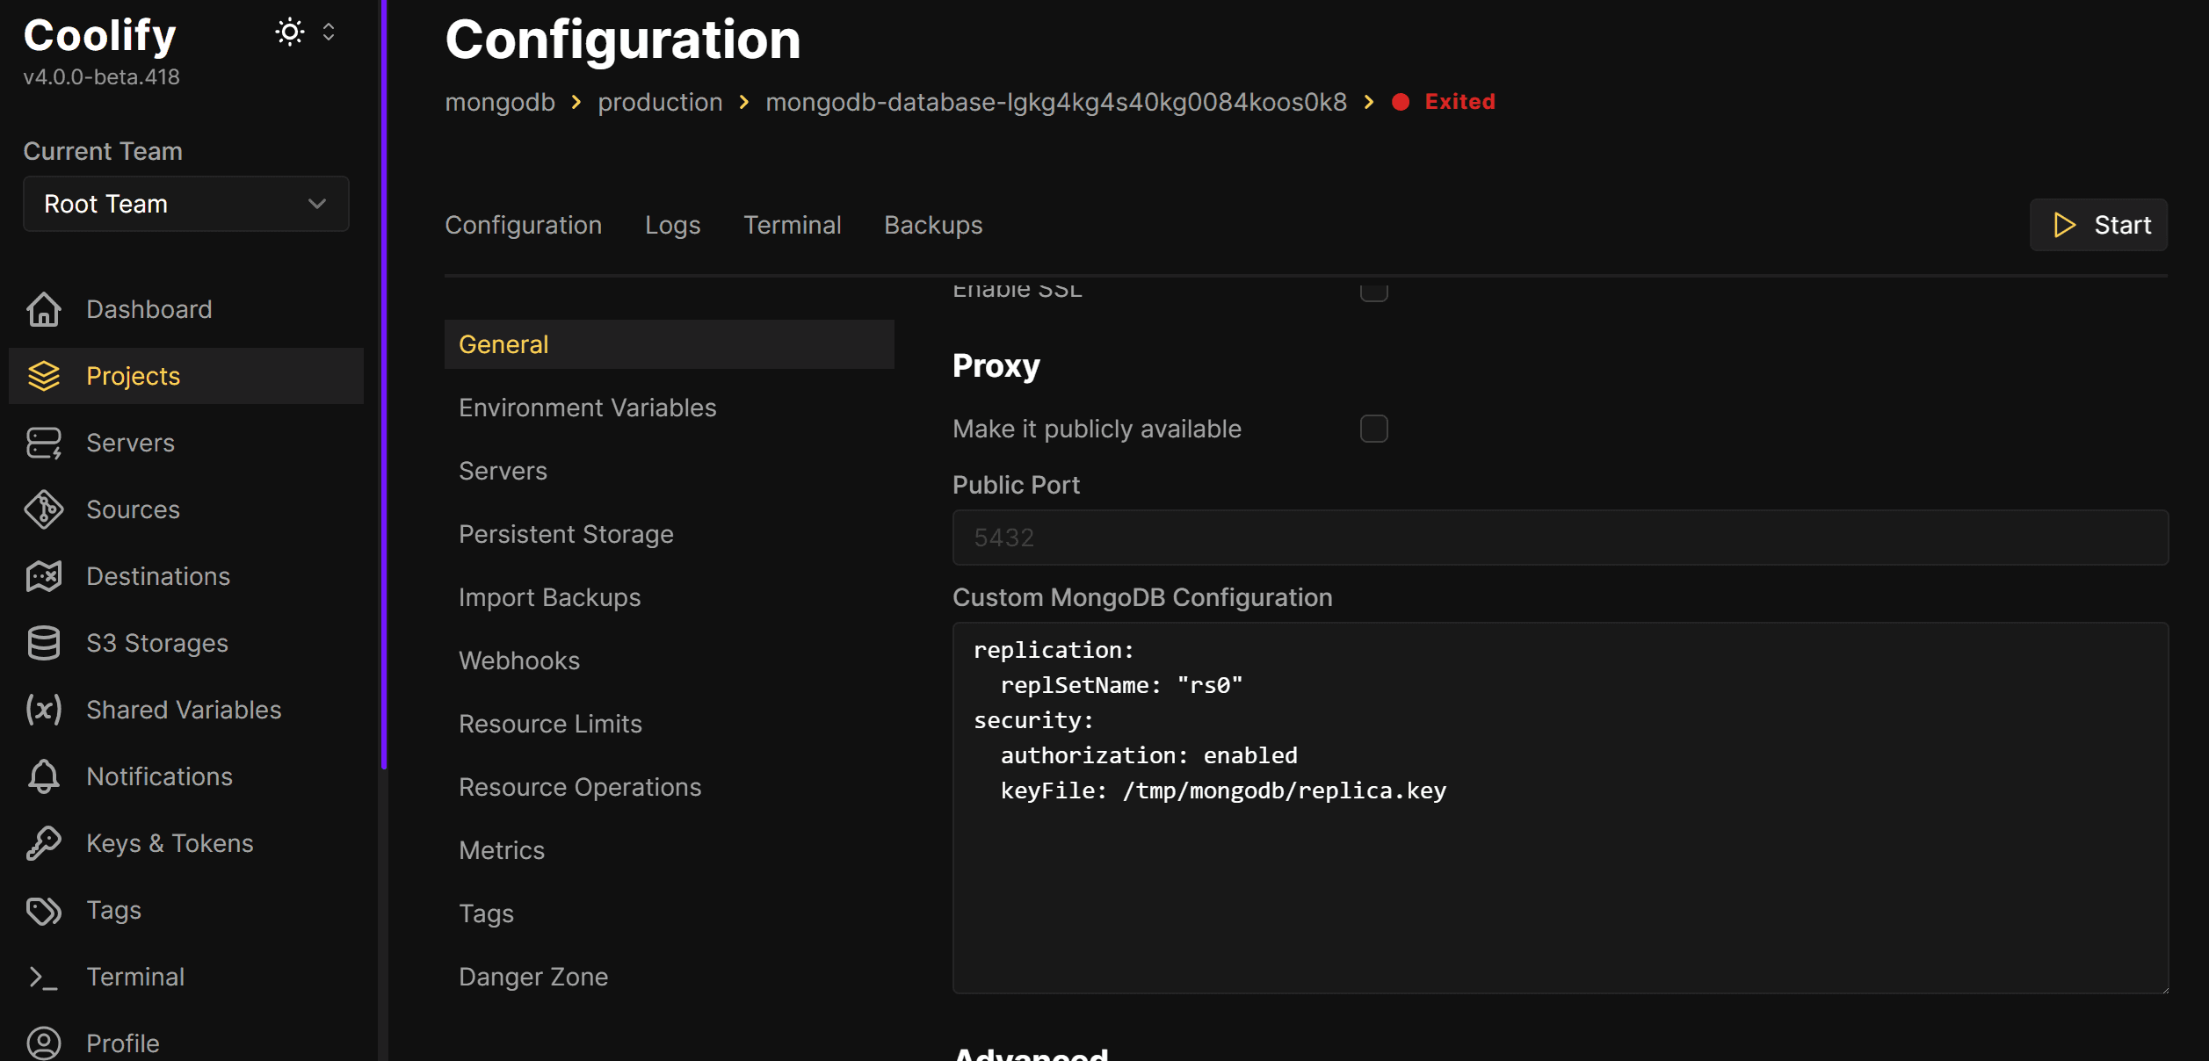The width and height of the screenshot is (2209, 1061).
Task: Click the Servers sidebar icon
Action: click(44, 443)
